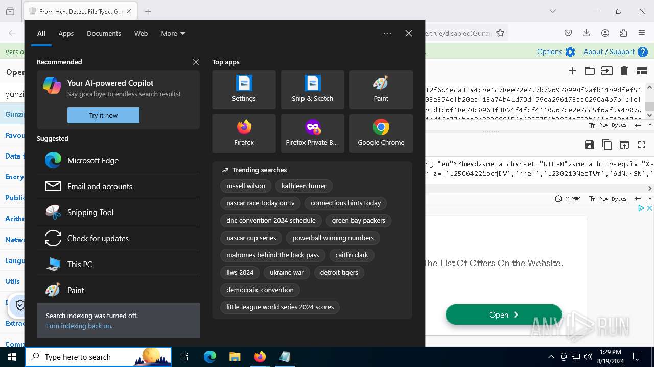This screenshot has height=367, width=654.
Task: Open About / Support link
Action: point(615,51)
